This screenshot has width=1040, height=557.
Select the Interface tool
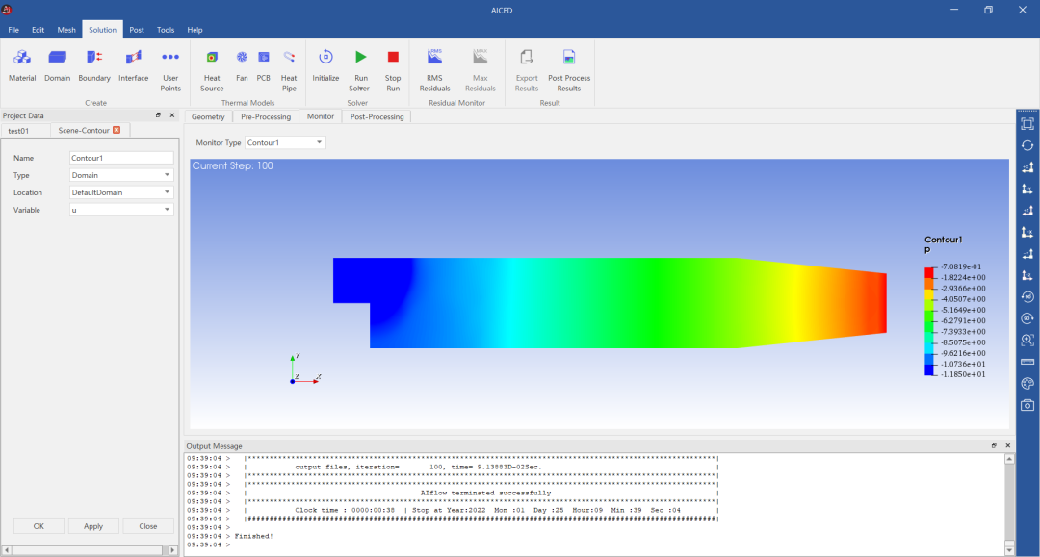133,64
